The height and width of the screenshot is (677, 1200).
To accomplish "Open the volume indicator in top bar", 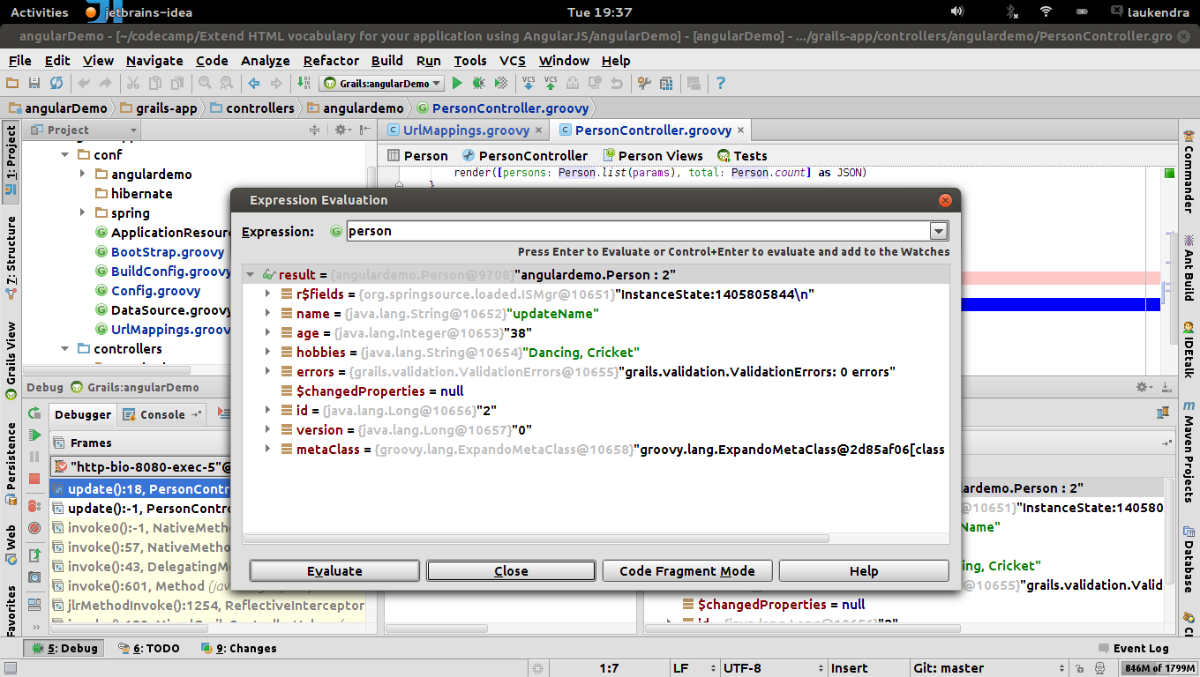I will click(957, 12).
